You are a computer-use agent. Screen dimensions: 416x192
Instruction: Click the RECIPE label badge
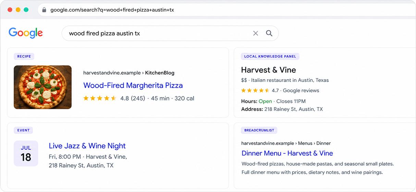click(24, 56)
